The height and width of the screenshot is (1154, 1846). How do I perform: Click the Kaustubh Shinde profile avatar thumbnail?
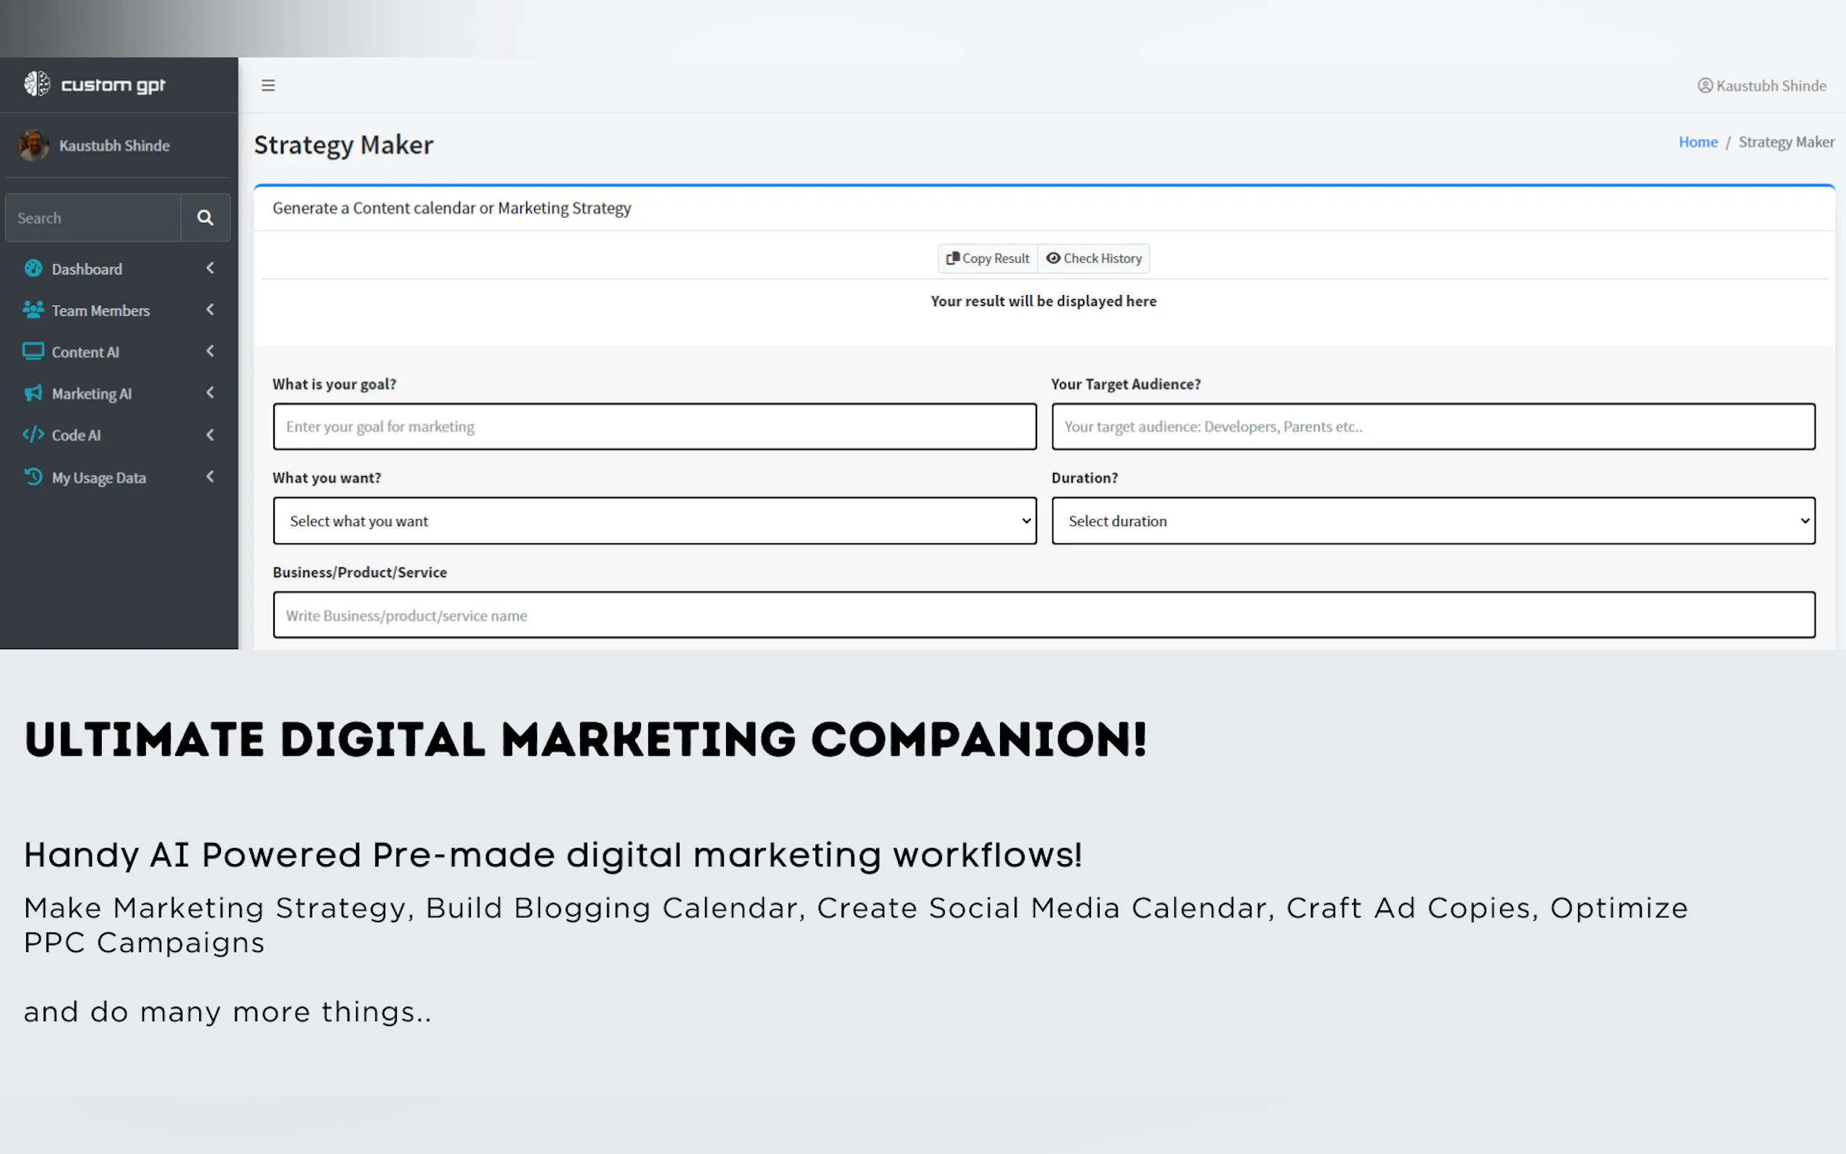pyautogui.click(x=33, y=145)
